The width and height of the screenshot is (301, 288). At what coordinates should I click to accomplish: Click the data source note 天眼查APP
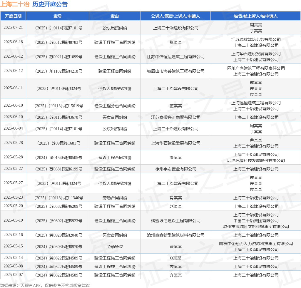tap(30, 285)
